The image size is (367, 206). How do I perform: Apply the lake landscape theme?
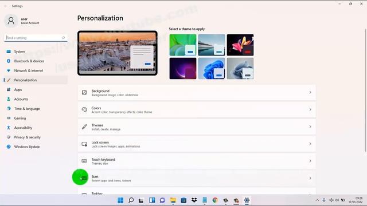pyautogui.click(x=212, y=45)
